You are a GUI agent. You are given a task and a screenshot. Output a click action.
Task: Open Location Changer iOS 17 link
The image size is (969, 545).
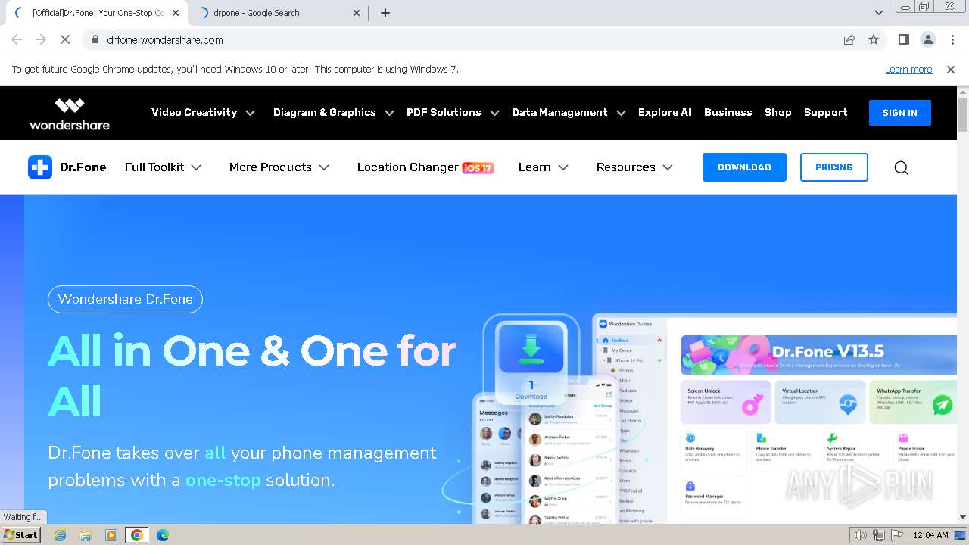tap(425, 167)
